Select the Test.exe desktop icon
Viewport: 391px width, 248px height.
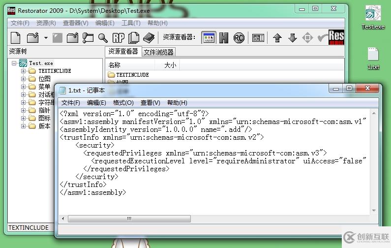[373, 17]
